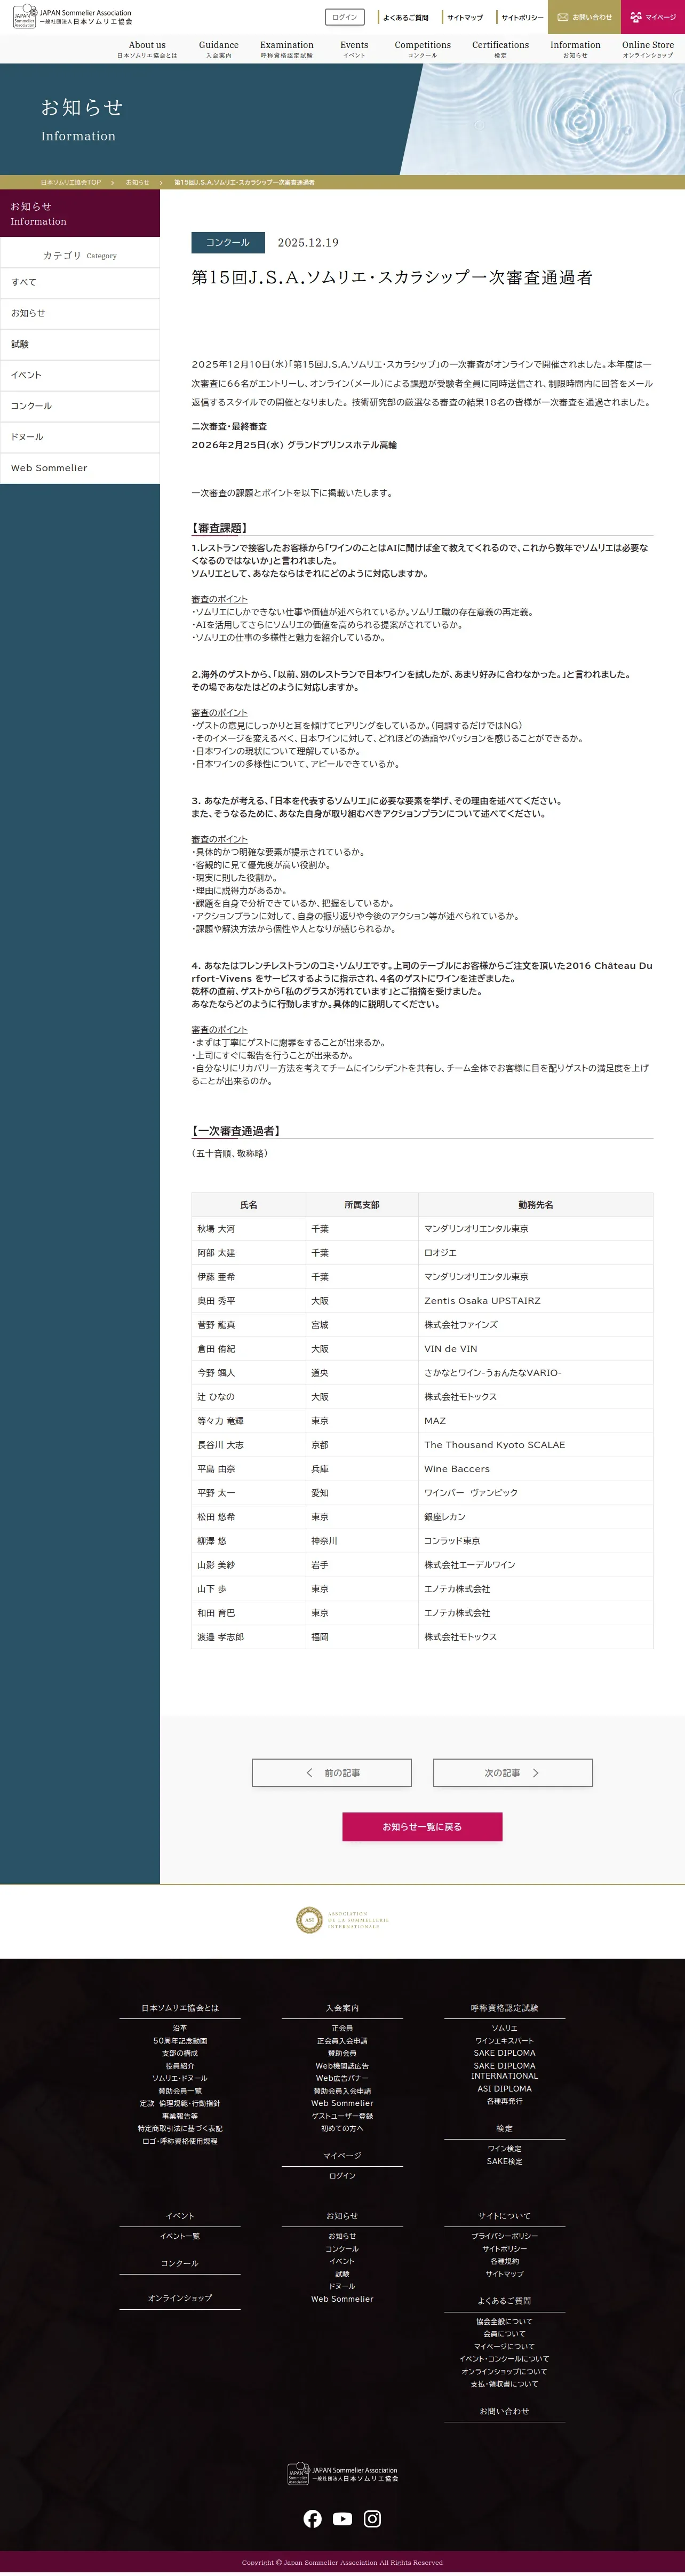Click table cell Zentis Osaka UPSTAIRZ
685x2576 pixels.
(x=535, y=1300)
